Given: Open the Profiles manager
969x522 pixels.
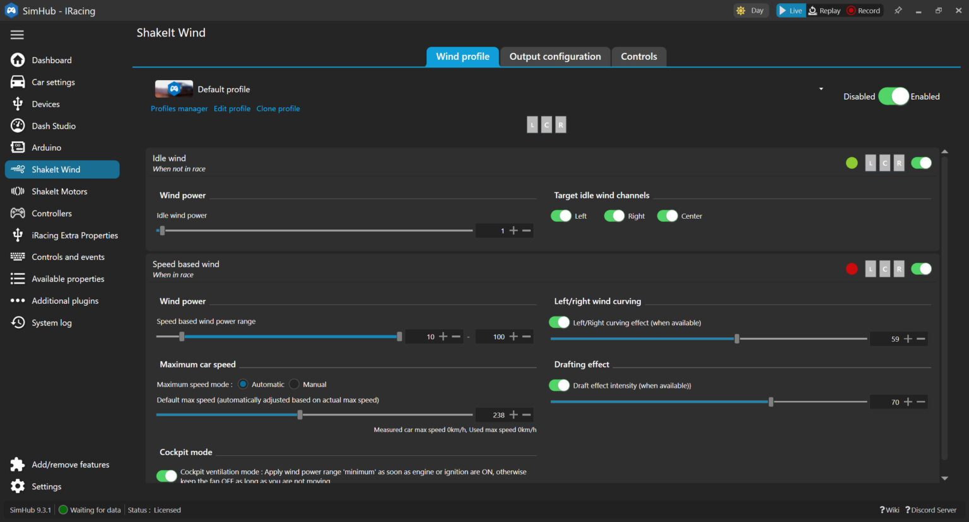Looking at the screenshot, I should coord(179,108).
